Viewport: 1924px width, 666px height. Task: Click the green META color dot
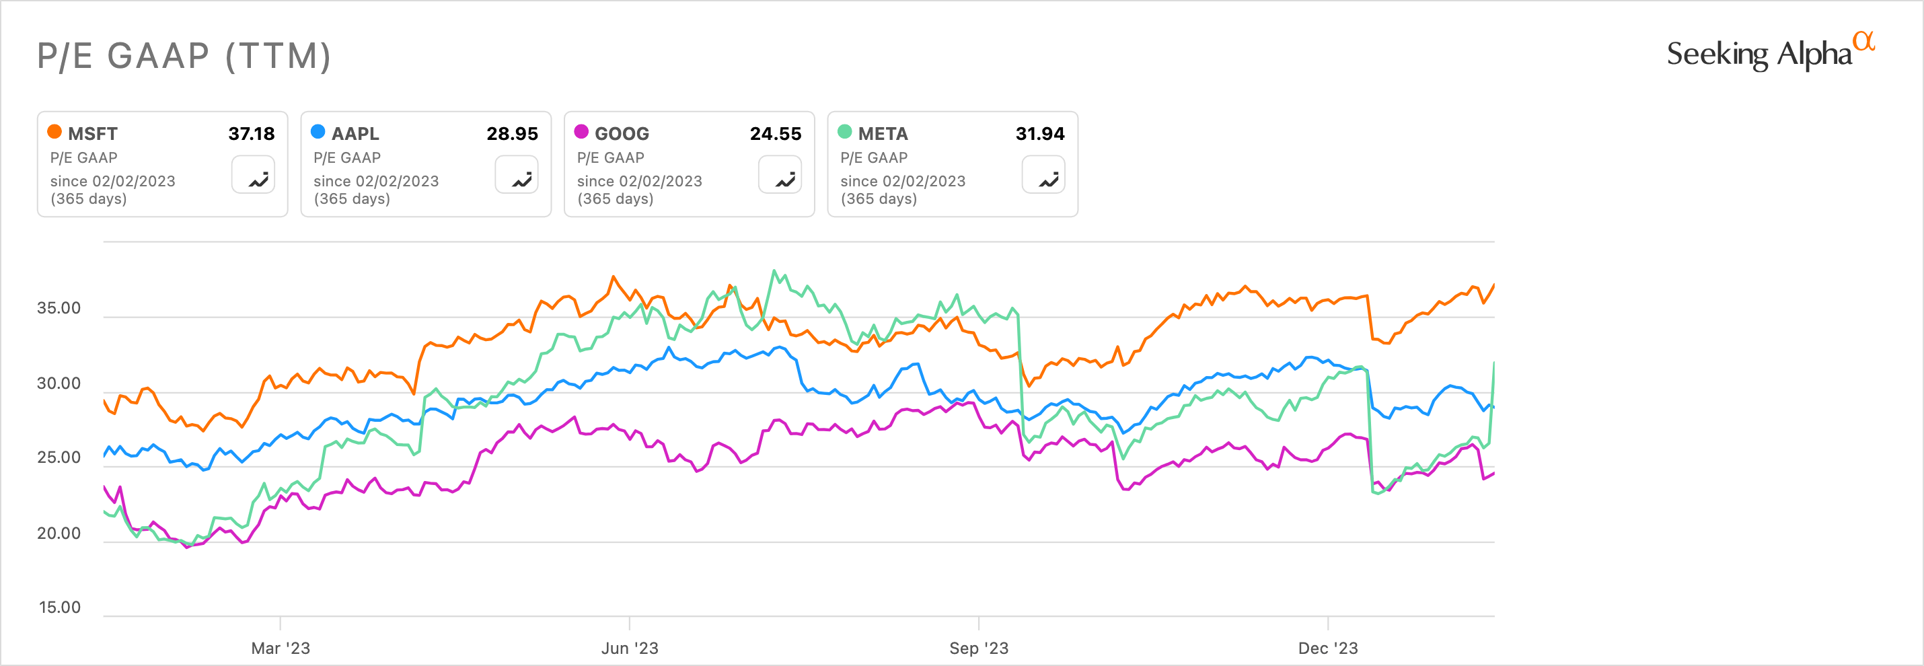coord(845,132)
